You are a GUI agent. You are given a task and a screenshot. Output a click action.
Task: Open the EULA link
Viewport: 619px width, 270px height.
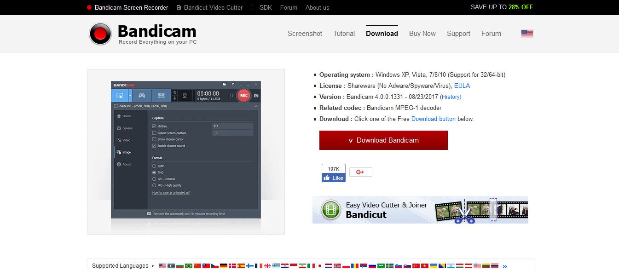462,86
